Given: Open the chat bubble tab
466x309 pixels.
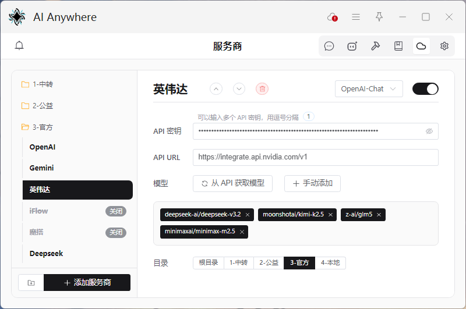Looking at the screenshot, I should tap(329, 46).
